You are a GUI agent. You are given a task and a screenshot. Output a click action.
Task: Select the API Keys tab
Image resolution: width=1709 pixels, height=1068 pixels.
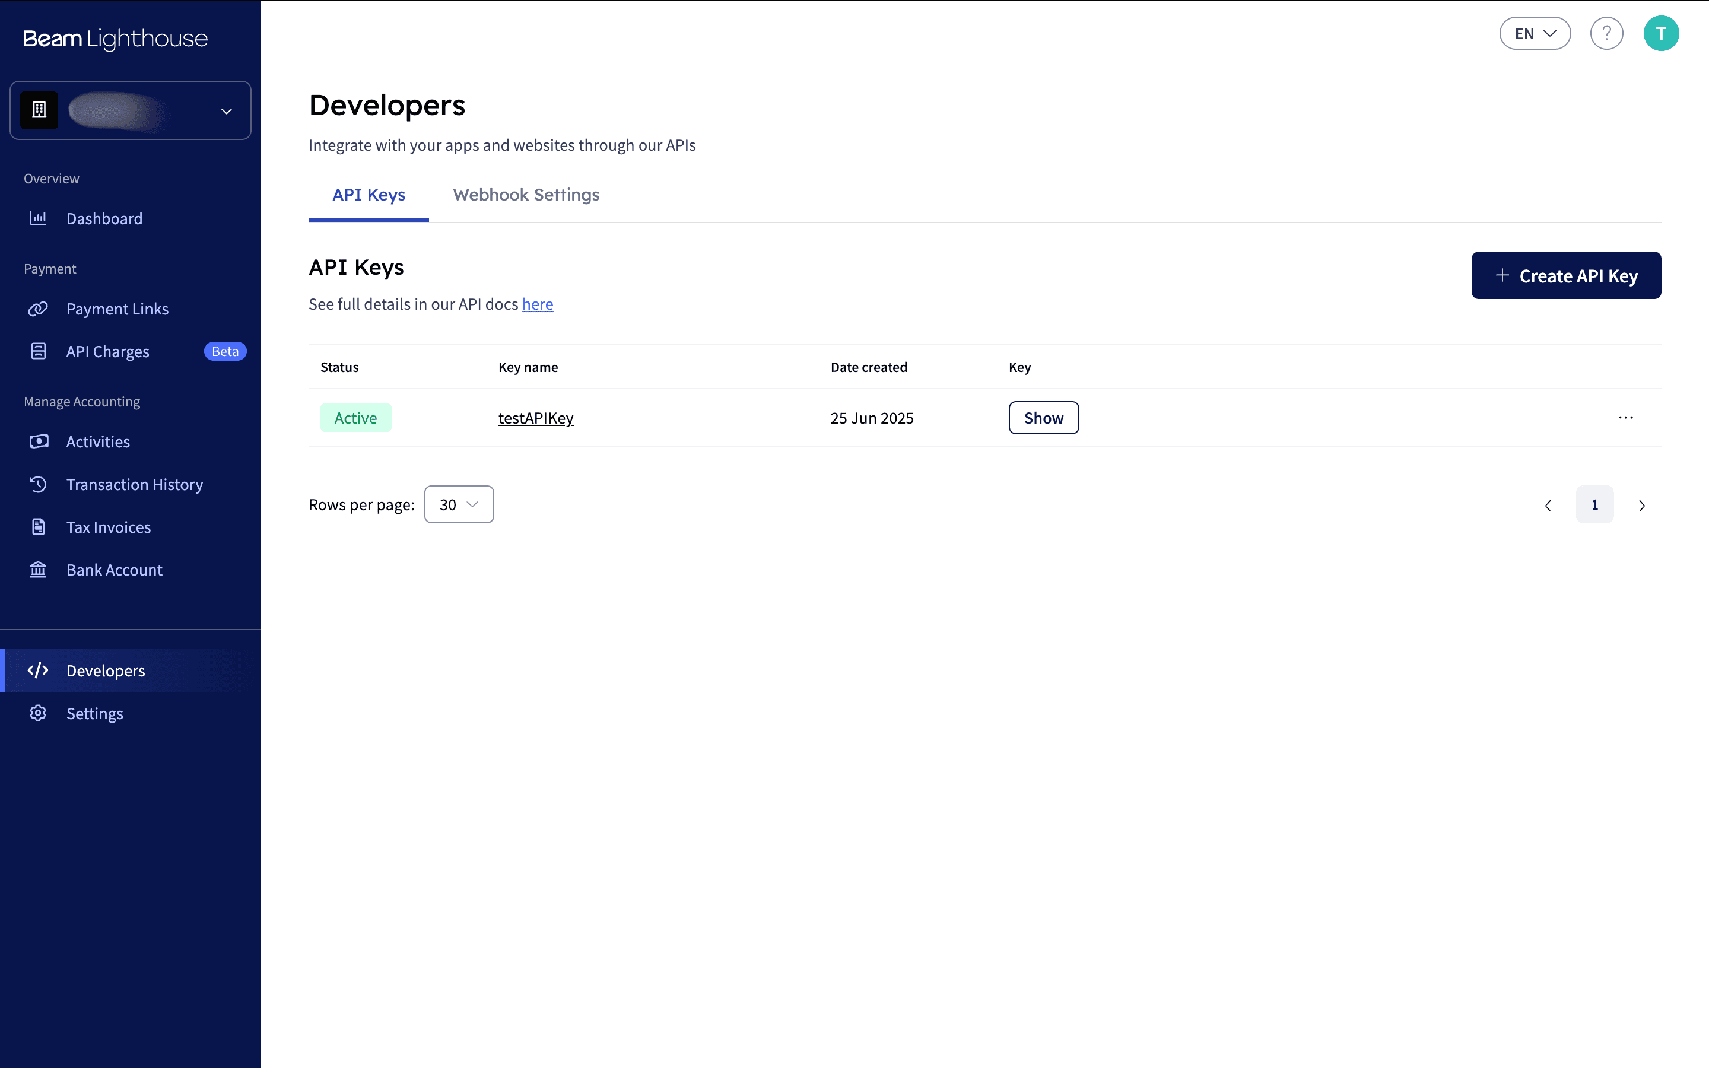click(369, 195)
